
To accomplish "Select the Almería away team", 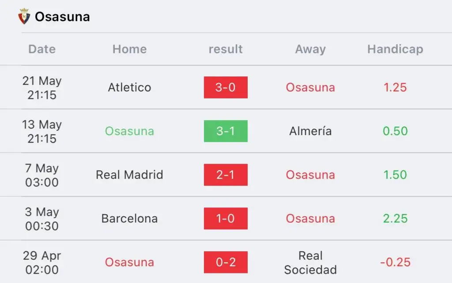I will 310,131.
